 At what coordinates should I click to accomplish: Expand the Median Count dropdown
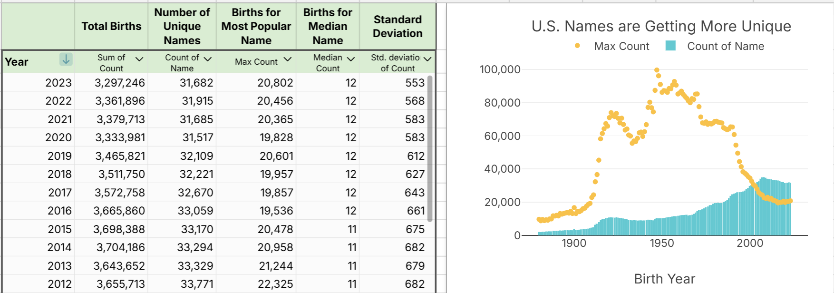351,59
